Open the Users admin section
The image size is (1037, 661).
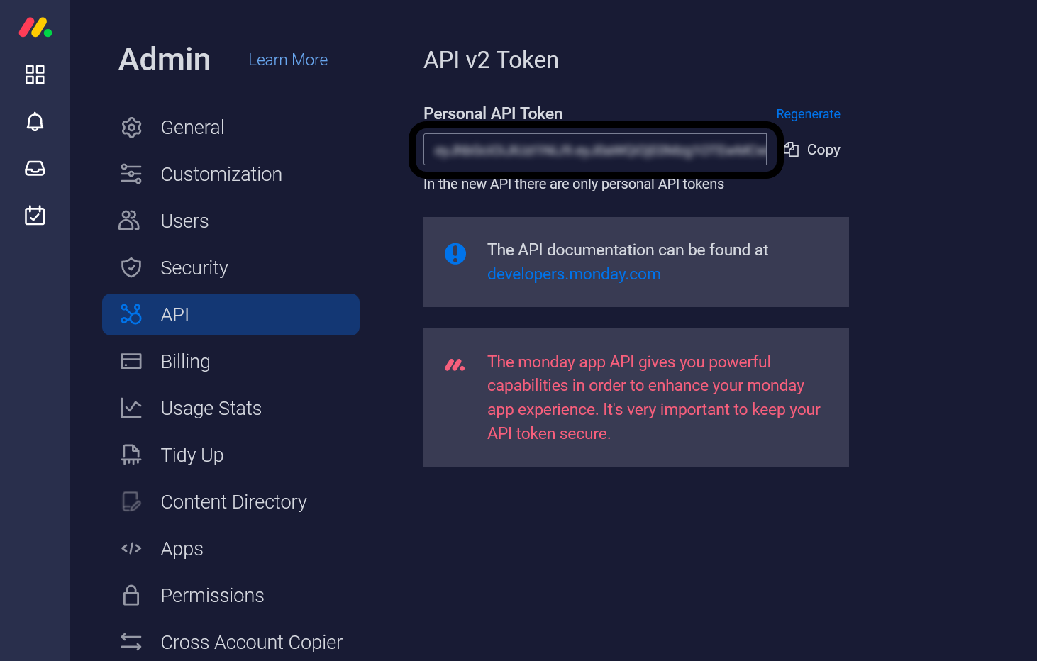231,221
